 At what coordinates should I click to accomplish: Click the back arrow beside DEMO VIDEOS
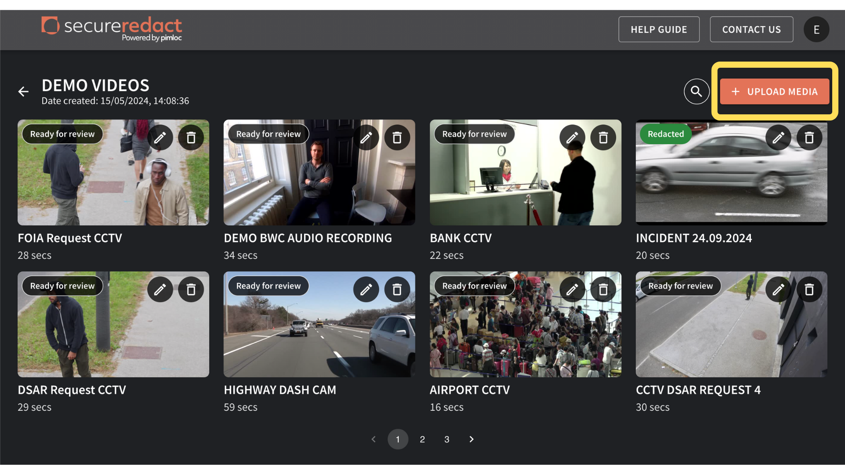23,91
